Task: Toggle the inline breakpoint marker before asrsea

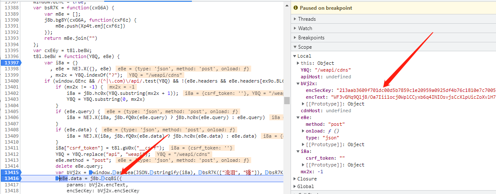Action: pos(114,172)
